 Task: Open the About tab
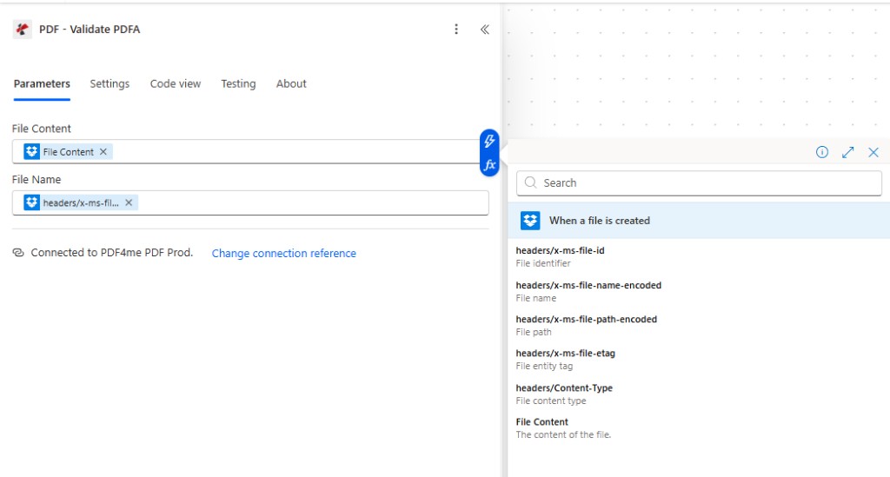click(291, 84)
